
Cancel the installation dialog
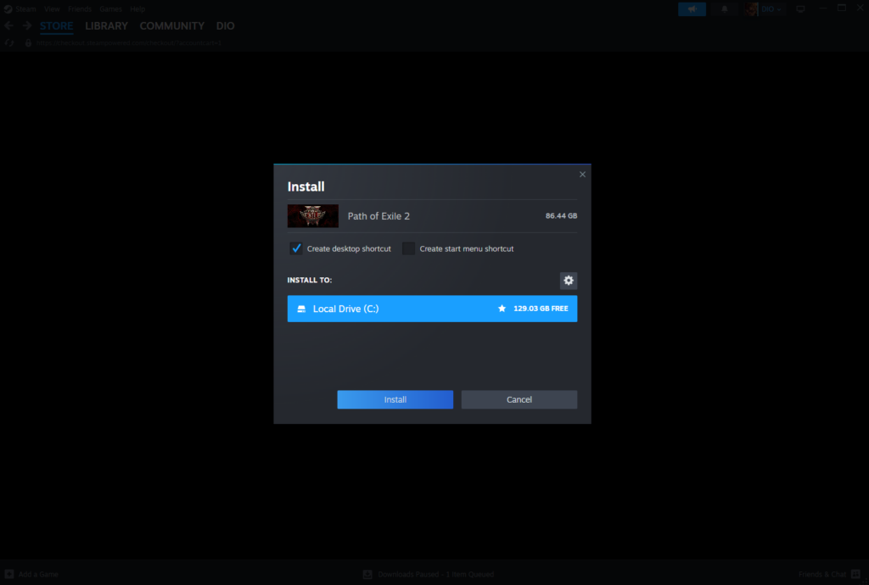pyautogui.click(x=519, y=399)
